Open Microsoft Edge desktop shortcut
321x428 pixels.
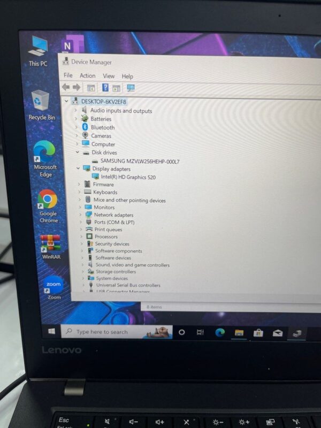45,159
